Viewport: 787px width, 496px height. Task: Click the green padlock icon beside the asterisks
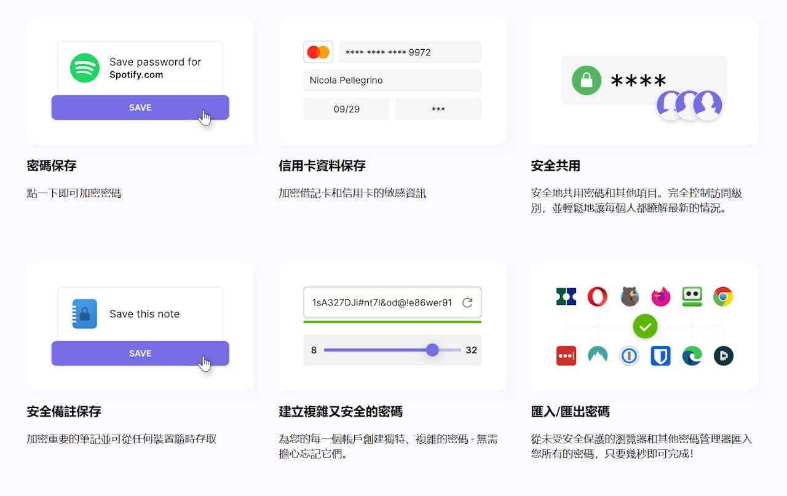pos(585,81)
